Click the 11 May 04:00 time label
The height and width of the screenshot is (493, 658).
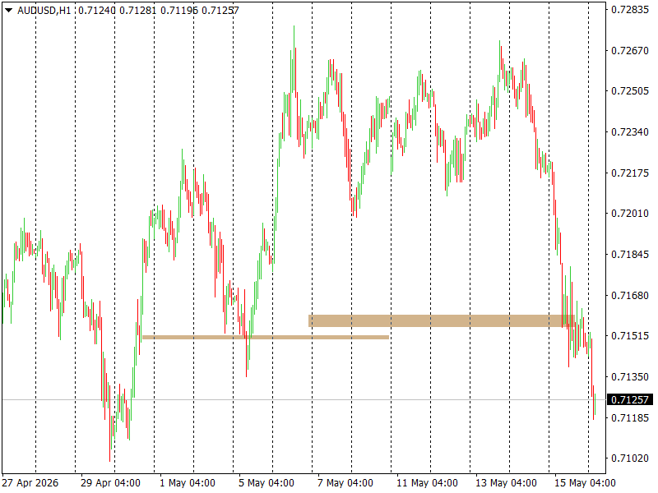click(x=427, y=483)
